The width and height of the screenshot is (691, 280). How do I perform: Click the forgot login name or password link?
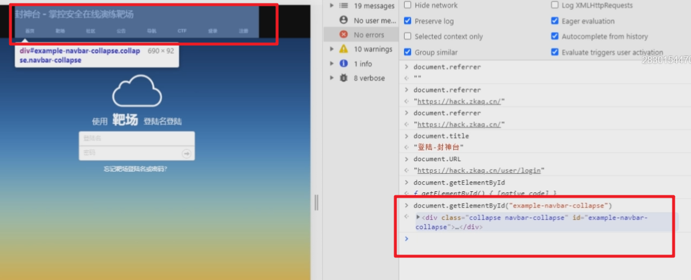pos(135,169)
